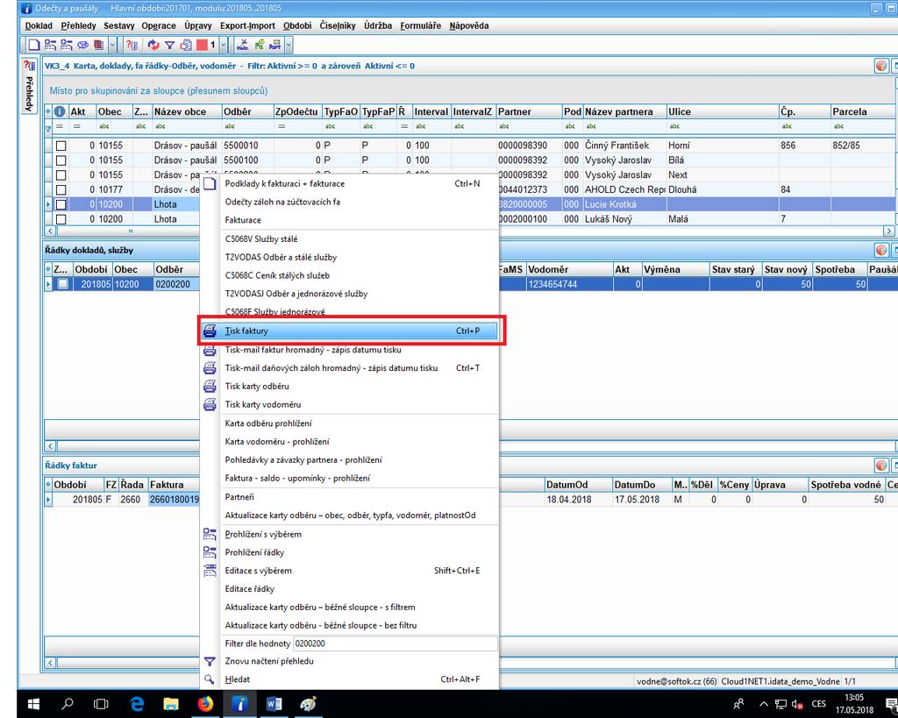Image resolution: width=898 pixels, height=718 pixels.
Task: Click the funnel icon beside Znovu načtení přehledu
Action: [x=210, y=661]
